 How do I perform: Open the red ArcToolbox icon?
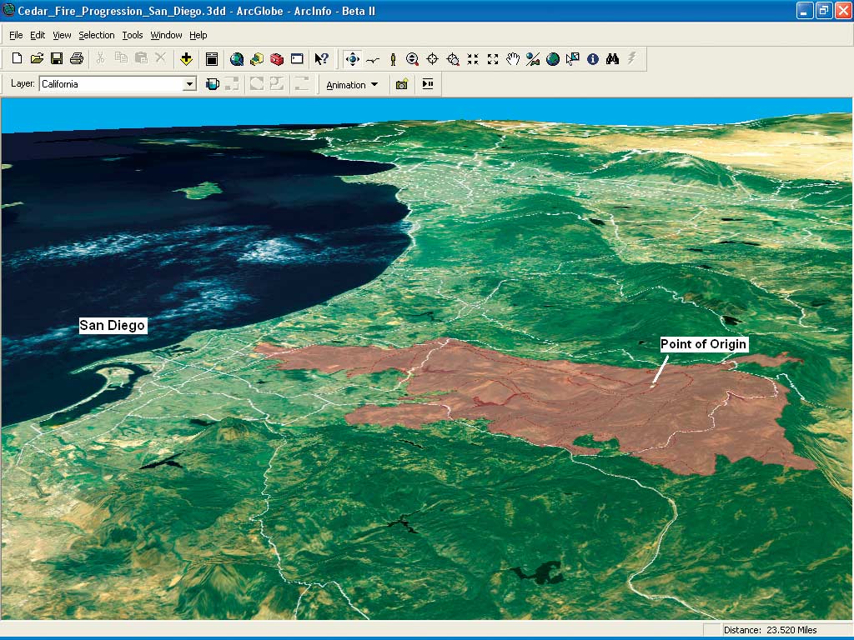[277, 59]
